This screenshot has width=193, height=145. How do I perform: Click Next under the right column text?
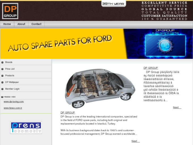point(177,107)
